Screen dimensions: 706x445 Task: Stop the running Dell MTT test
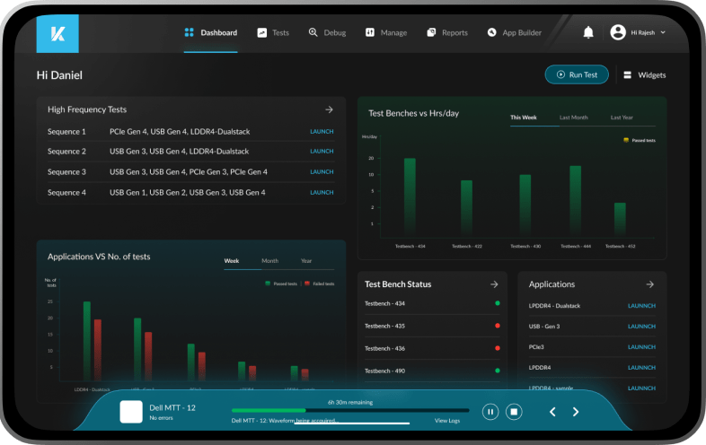pyautogui.click(x=514, y=412)
